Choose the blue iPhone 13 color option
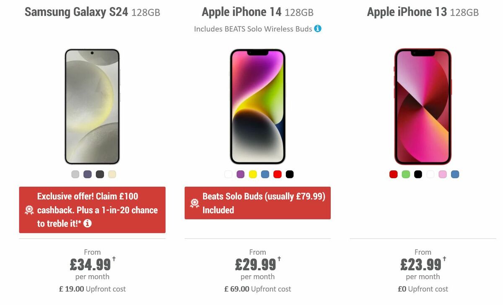The height and width of the screenshot is (305, 503). coord(454,174)
